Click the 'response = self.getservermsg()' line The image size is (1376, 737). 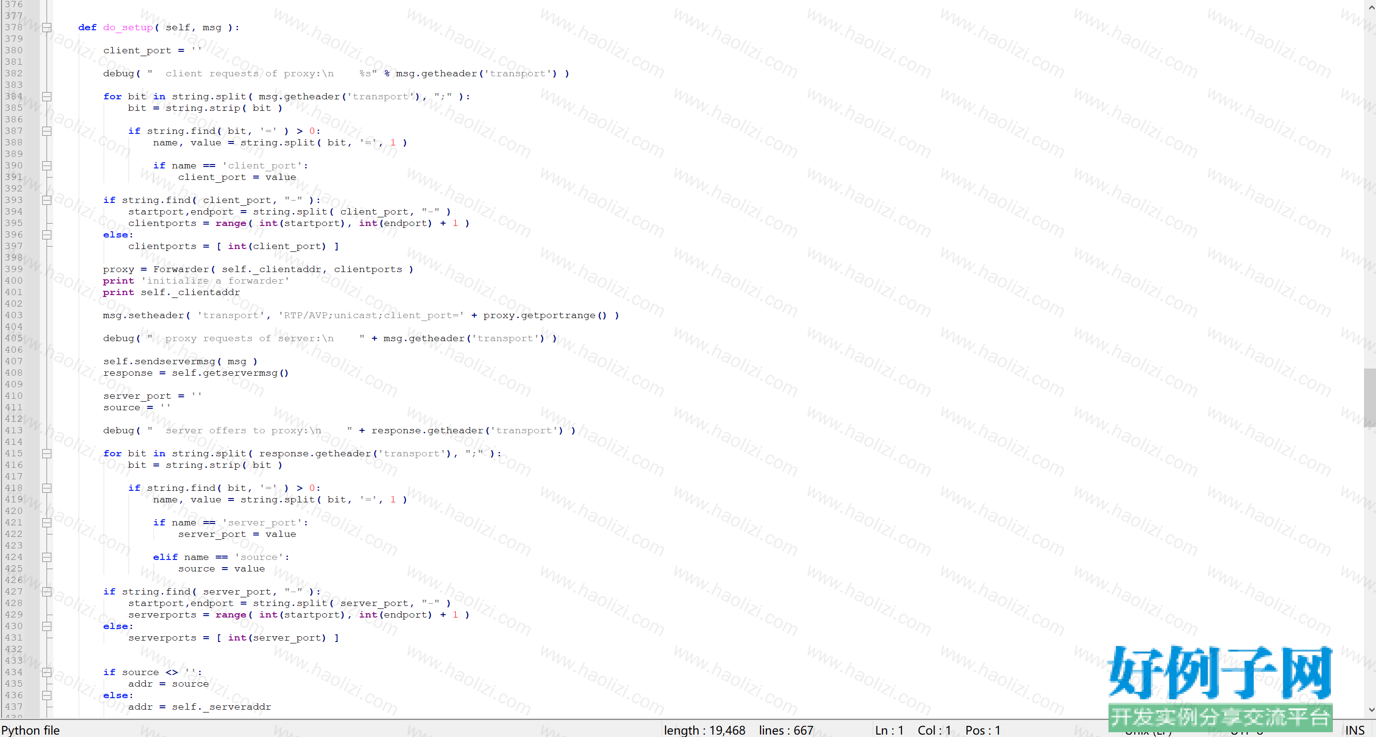(x=196, y=373)
